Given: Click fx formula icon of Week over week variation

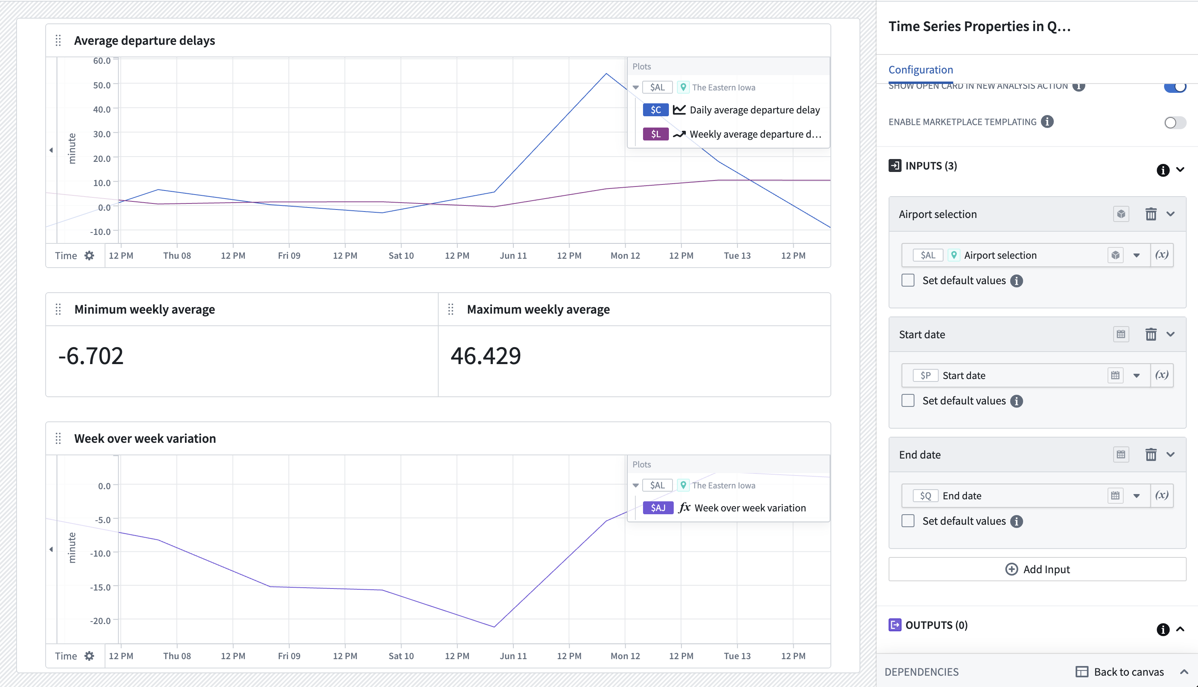Looking at the screenshot, I should pos(685,508).
